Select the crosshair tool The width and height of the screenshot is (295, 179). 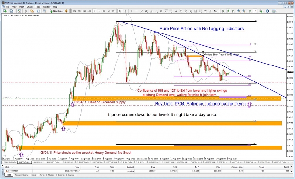coord(125,11)
